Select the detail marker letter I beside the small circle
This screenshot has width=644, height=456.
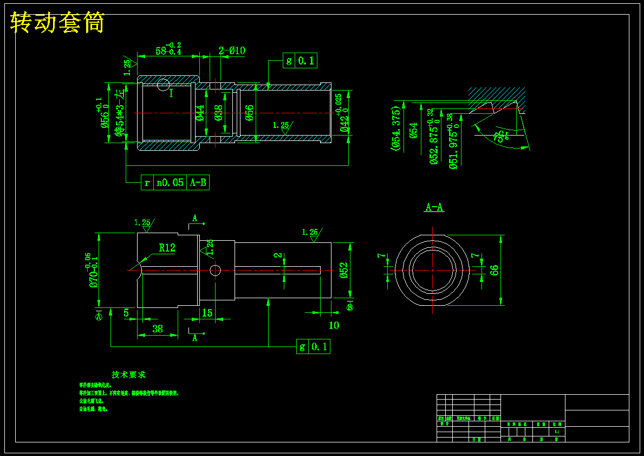pos(172,93)
